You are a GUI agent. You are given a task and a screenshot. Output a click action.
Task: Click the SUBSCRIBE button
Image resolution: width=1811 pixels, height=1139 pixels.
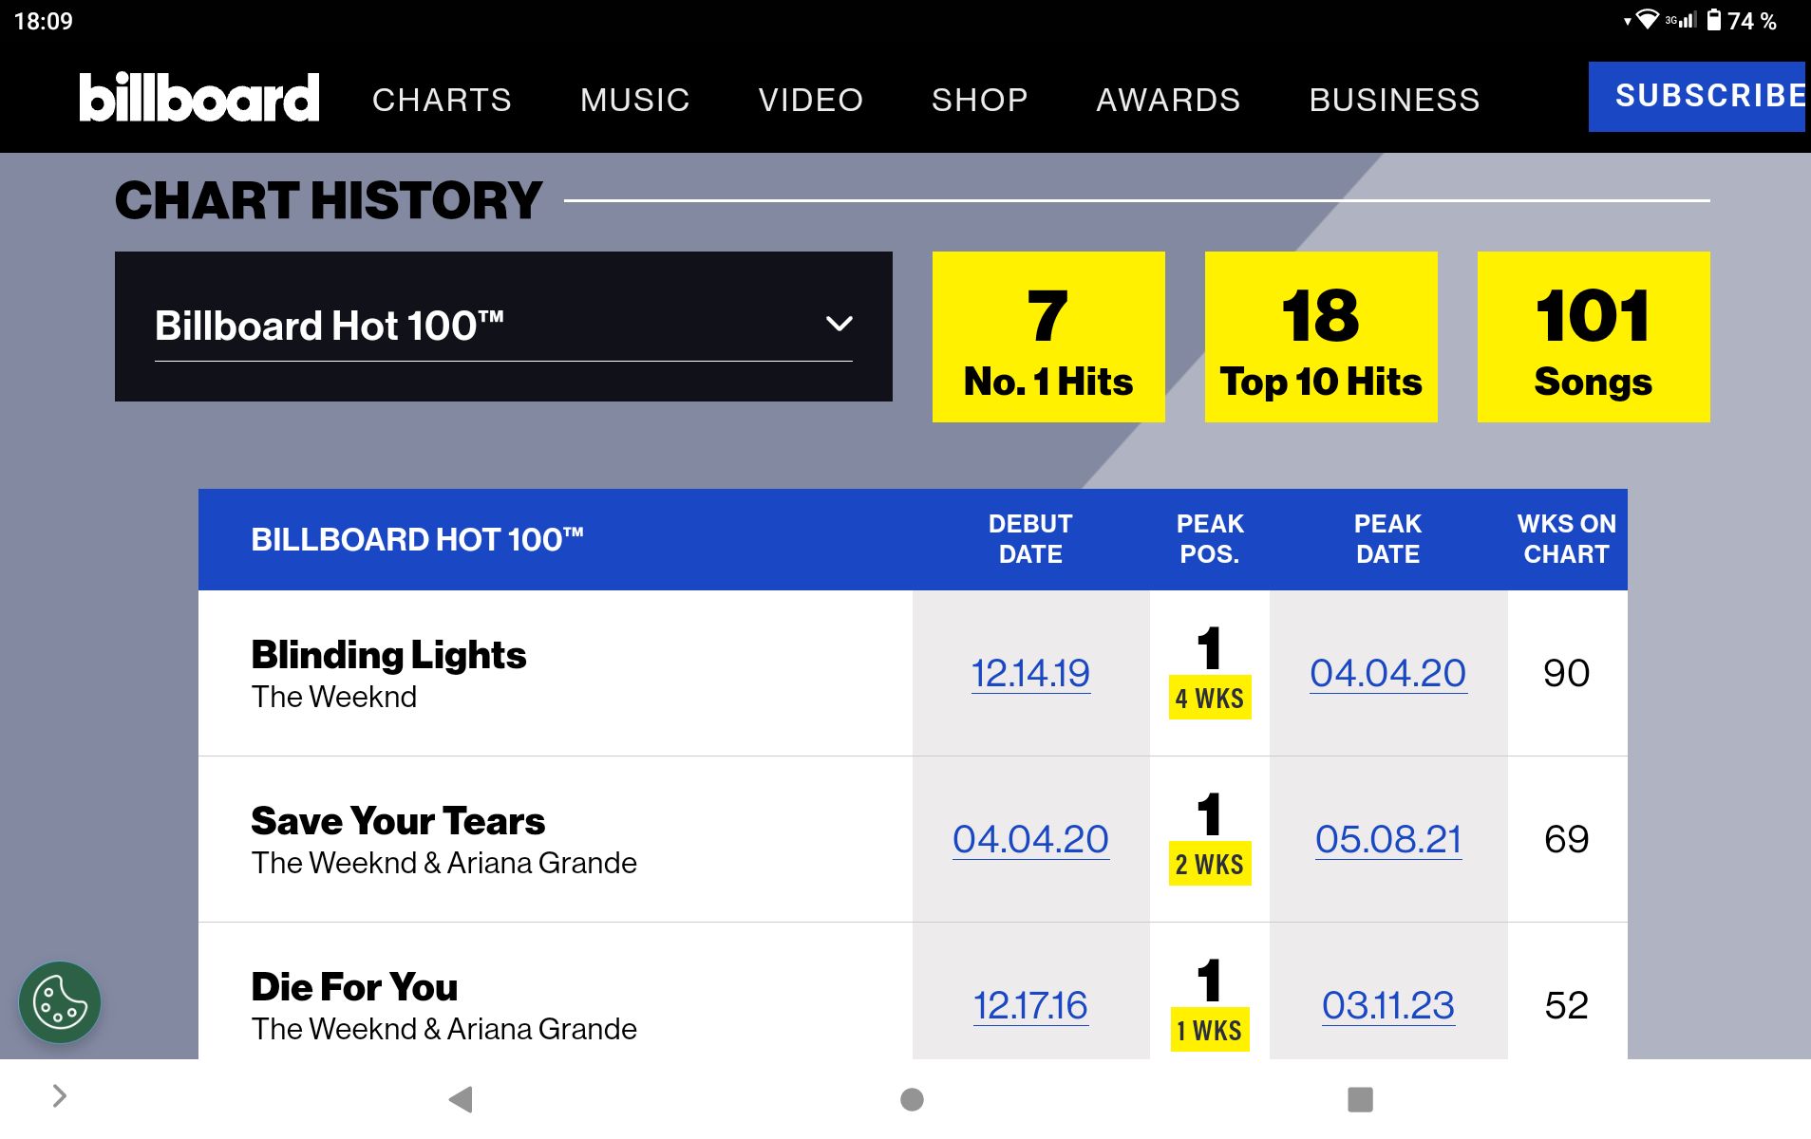tap(1699, 96)
